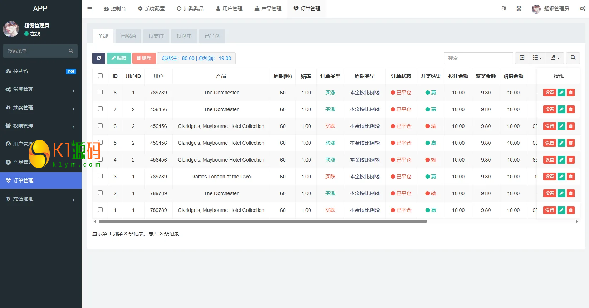Select the 待支付 filter tab

pos(156,36)
